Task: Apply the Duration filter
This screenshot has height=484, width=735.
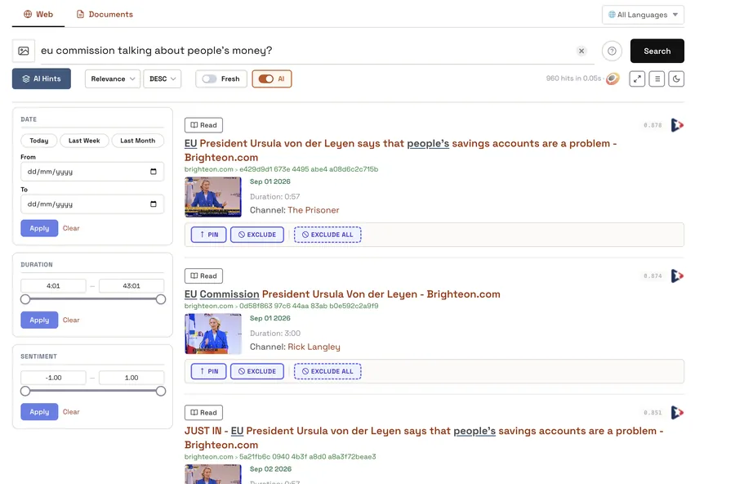Action: (x=39, y=320)
